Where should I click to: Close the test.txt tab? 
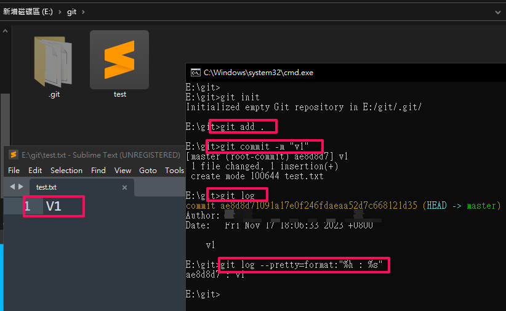pyautogui.click(x=124, y=187)
